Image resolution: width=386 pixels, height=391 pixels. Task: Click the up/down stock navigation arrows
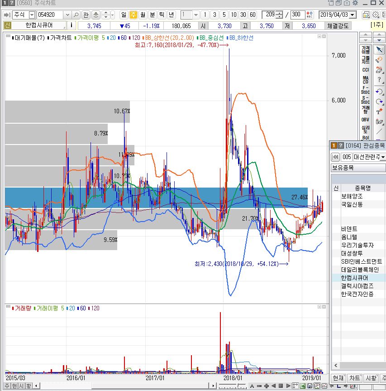pos(106,15)
